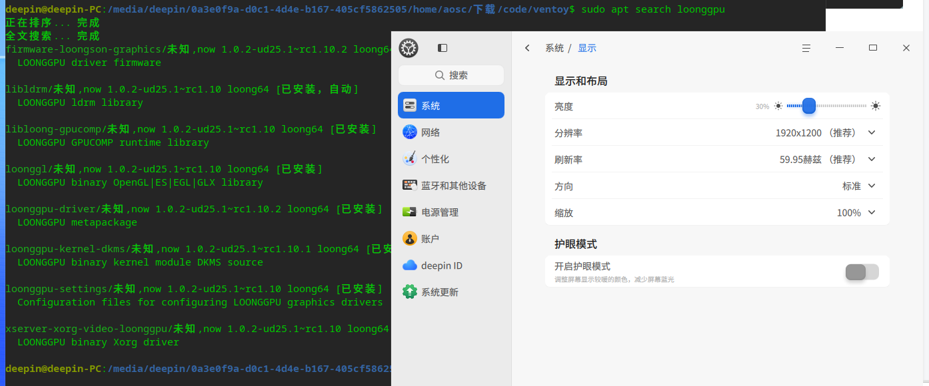Click 系统 in the breadcrumb

pyautogui.click(x=554, y=48)
